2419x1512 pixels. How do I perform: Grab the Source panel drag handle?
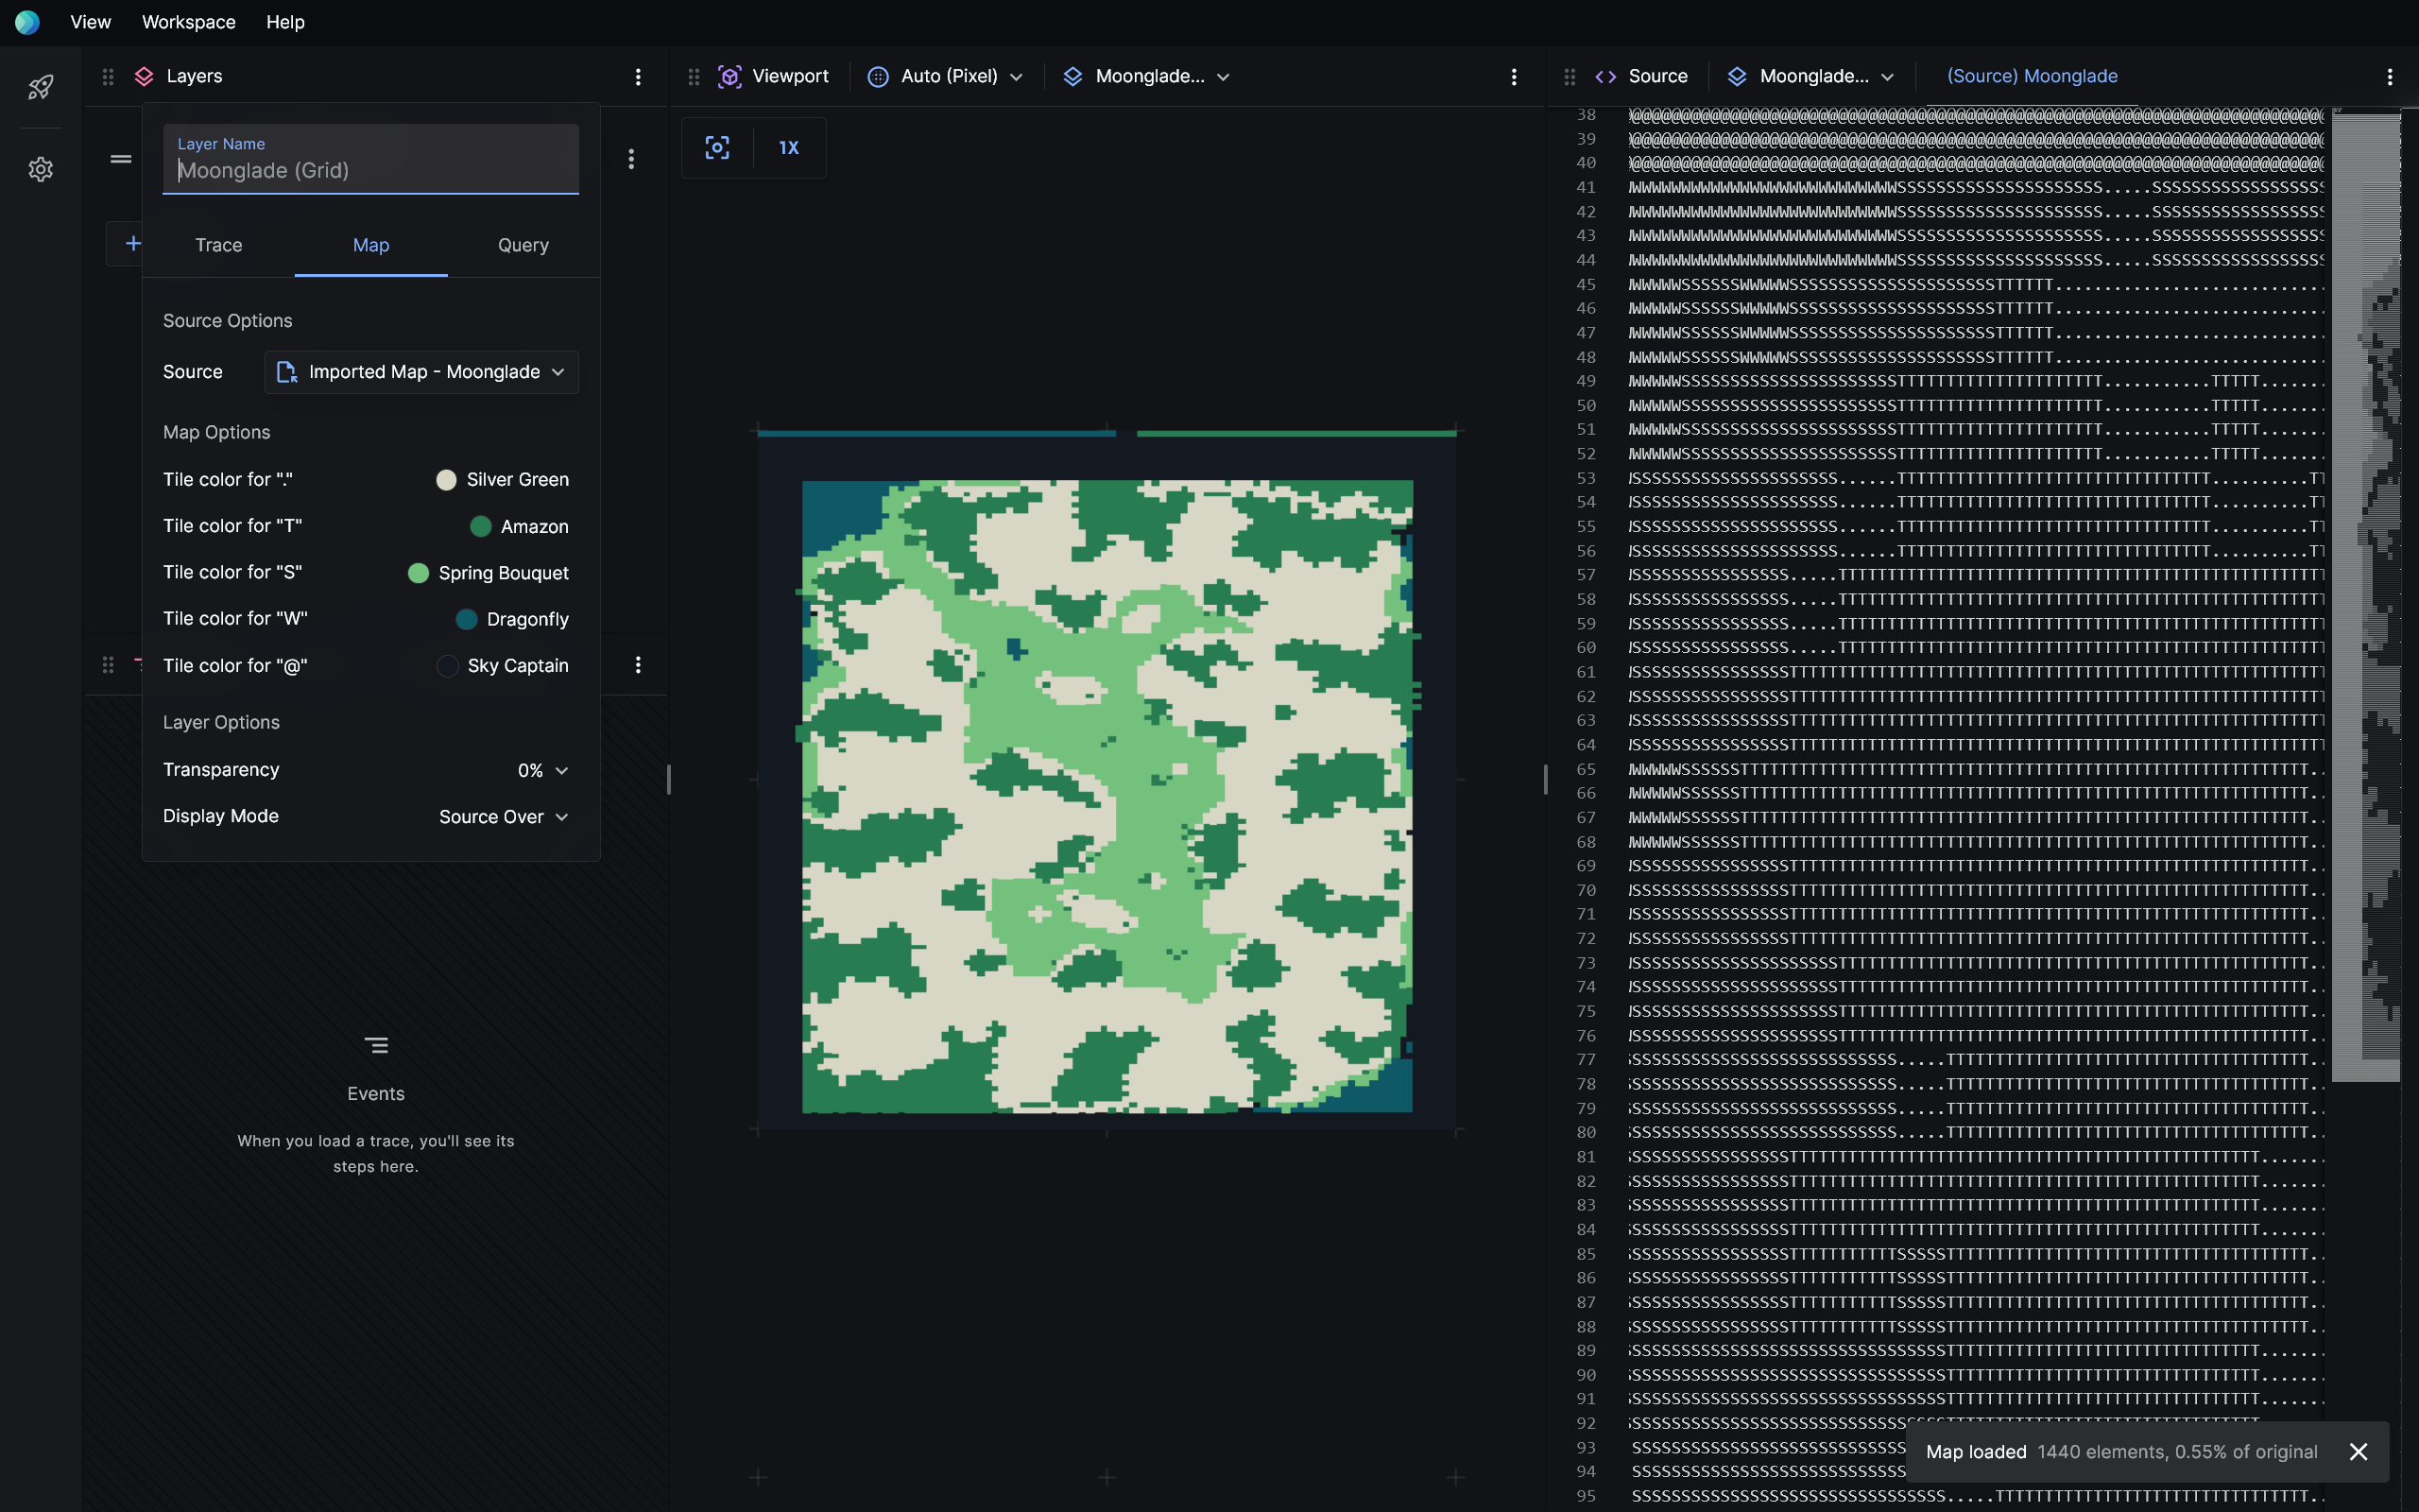click(x=1570, y=77)
